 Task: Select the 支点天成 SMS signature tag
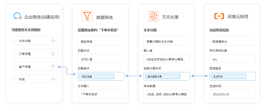(x=228, y=76)
